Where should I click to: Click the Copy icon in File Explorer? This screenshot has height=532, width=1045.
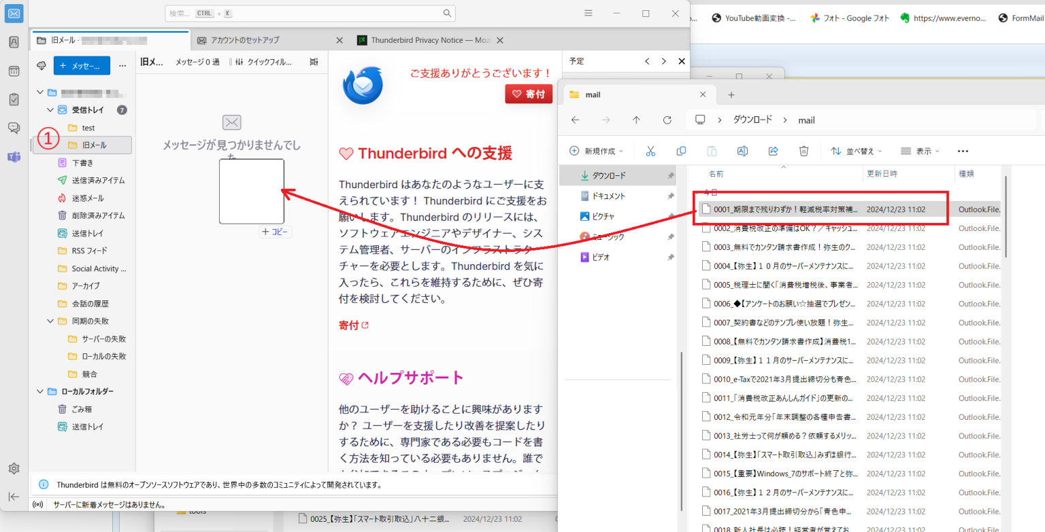pyautogui.click(x=681, y=151)
